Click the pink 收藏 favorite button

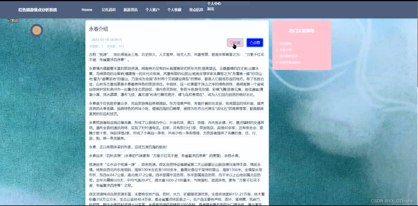coord(235,43)
